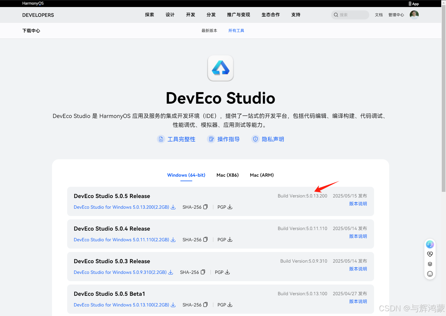Click the search magnifier icon

pyautogui.click(x=336, y=15)
